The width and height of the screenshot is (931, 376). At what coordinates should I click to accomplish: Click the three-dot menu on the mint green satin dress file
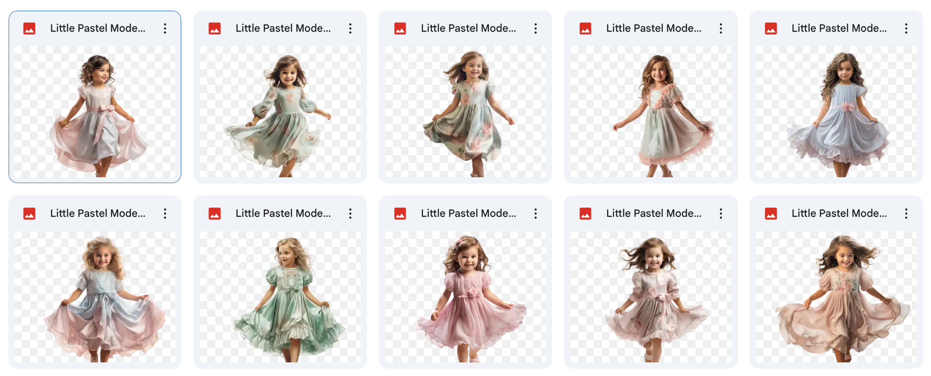(350, 214)
